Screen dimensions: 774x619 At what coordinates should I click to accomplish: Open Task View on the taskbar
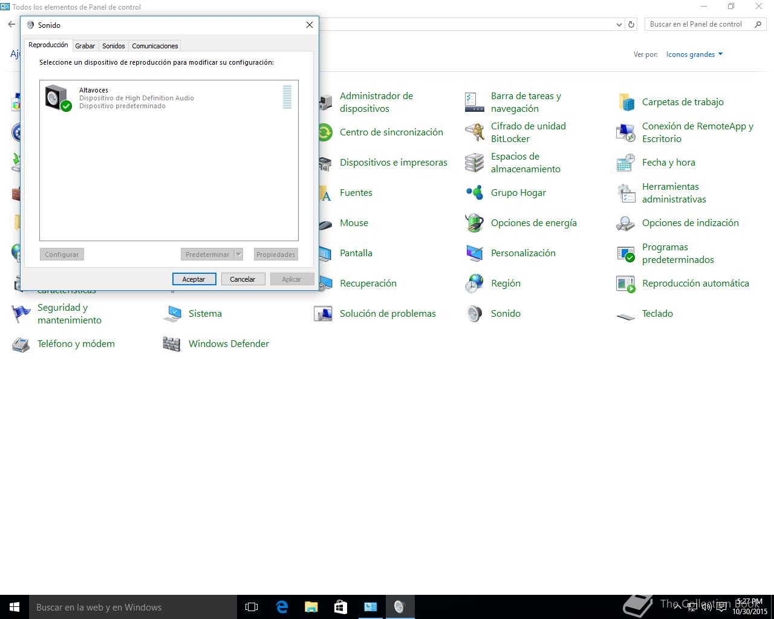(x=252, y=607)
